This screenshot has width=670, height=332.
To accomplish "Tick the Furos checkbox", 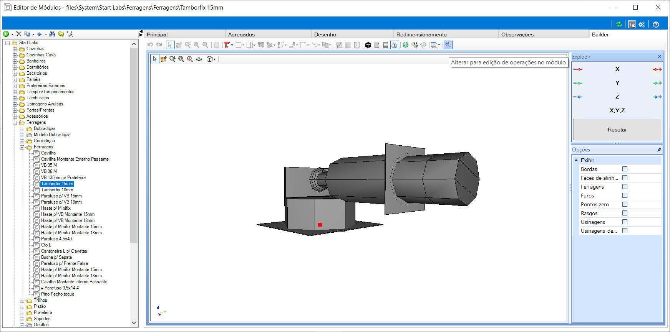I will (625, 196).
